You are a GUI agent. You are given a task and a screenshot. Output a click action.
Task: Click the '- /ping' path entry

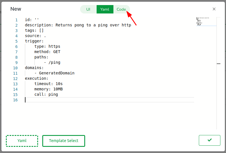tap(52, 63)
